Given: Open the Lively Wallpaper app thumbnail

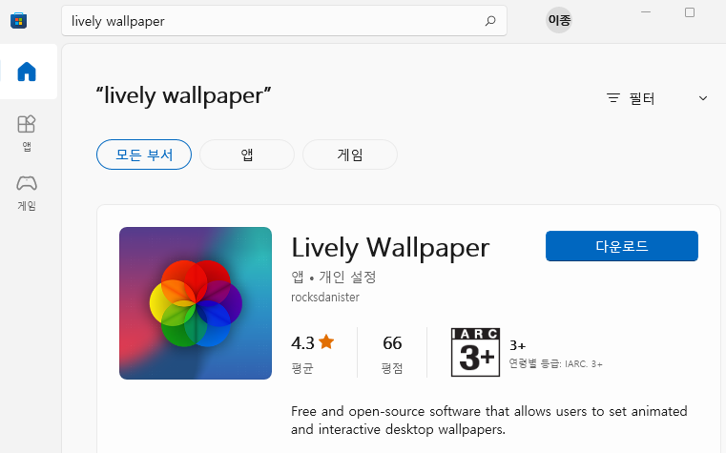Looking at the screenshot, I should tap(196, 303).
